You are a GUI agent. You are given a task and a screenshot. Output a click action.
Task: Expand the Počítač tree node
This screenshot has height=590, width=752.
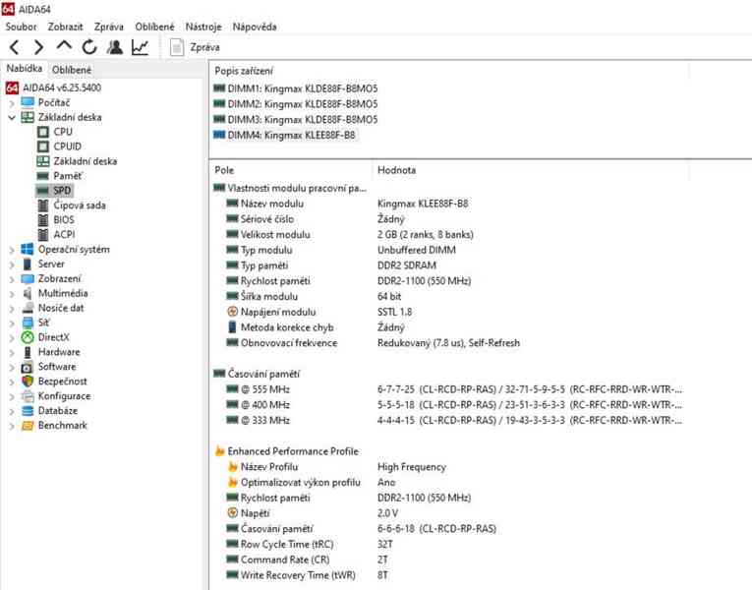(12, 102)
